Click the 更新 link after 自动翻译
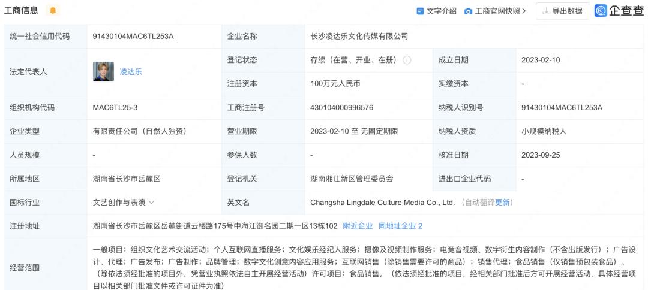 click(x=502, y=203)
